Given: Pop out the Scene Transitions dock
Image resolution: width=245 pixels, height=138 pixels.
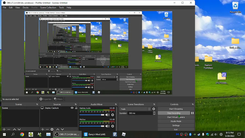Looking at the screenshot, I should tap(154, 104).
